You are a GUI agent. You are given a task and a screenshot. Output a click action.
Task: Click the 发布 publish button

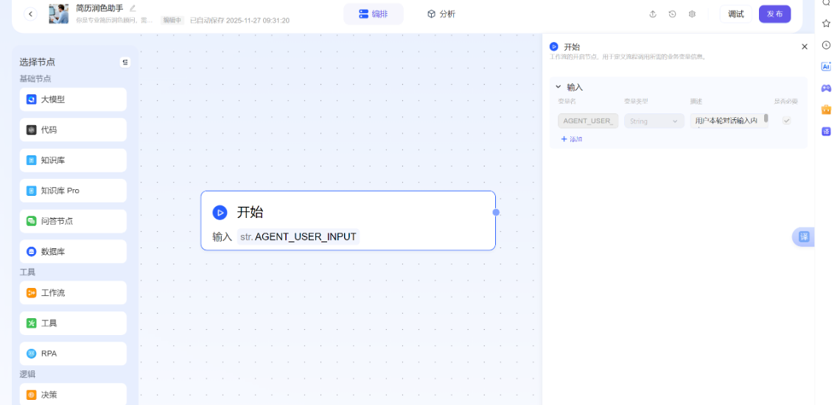tap(774, 14)
